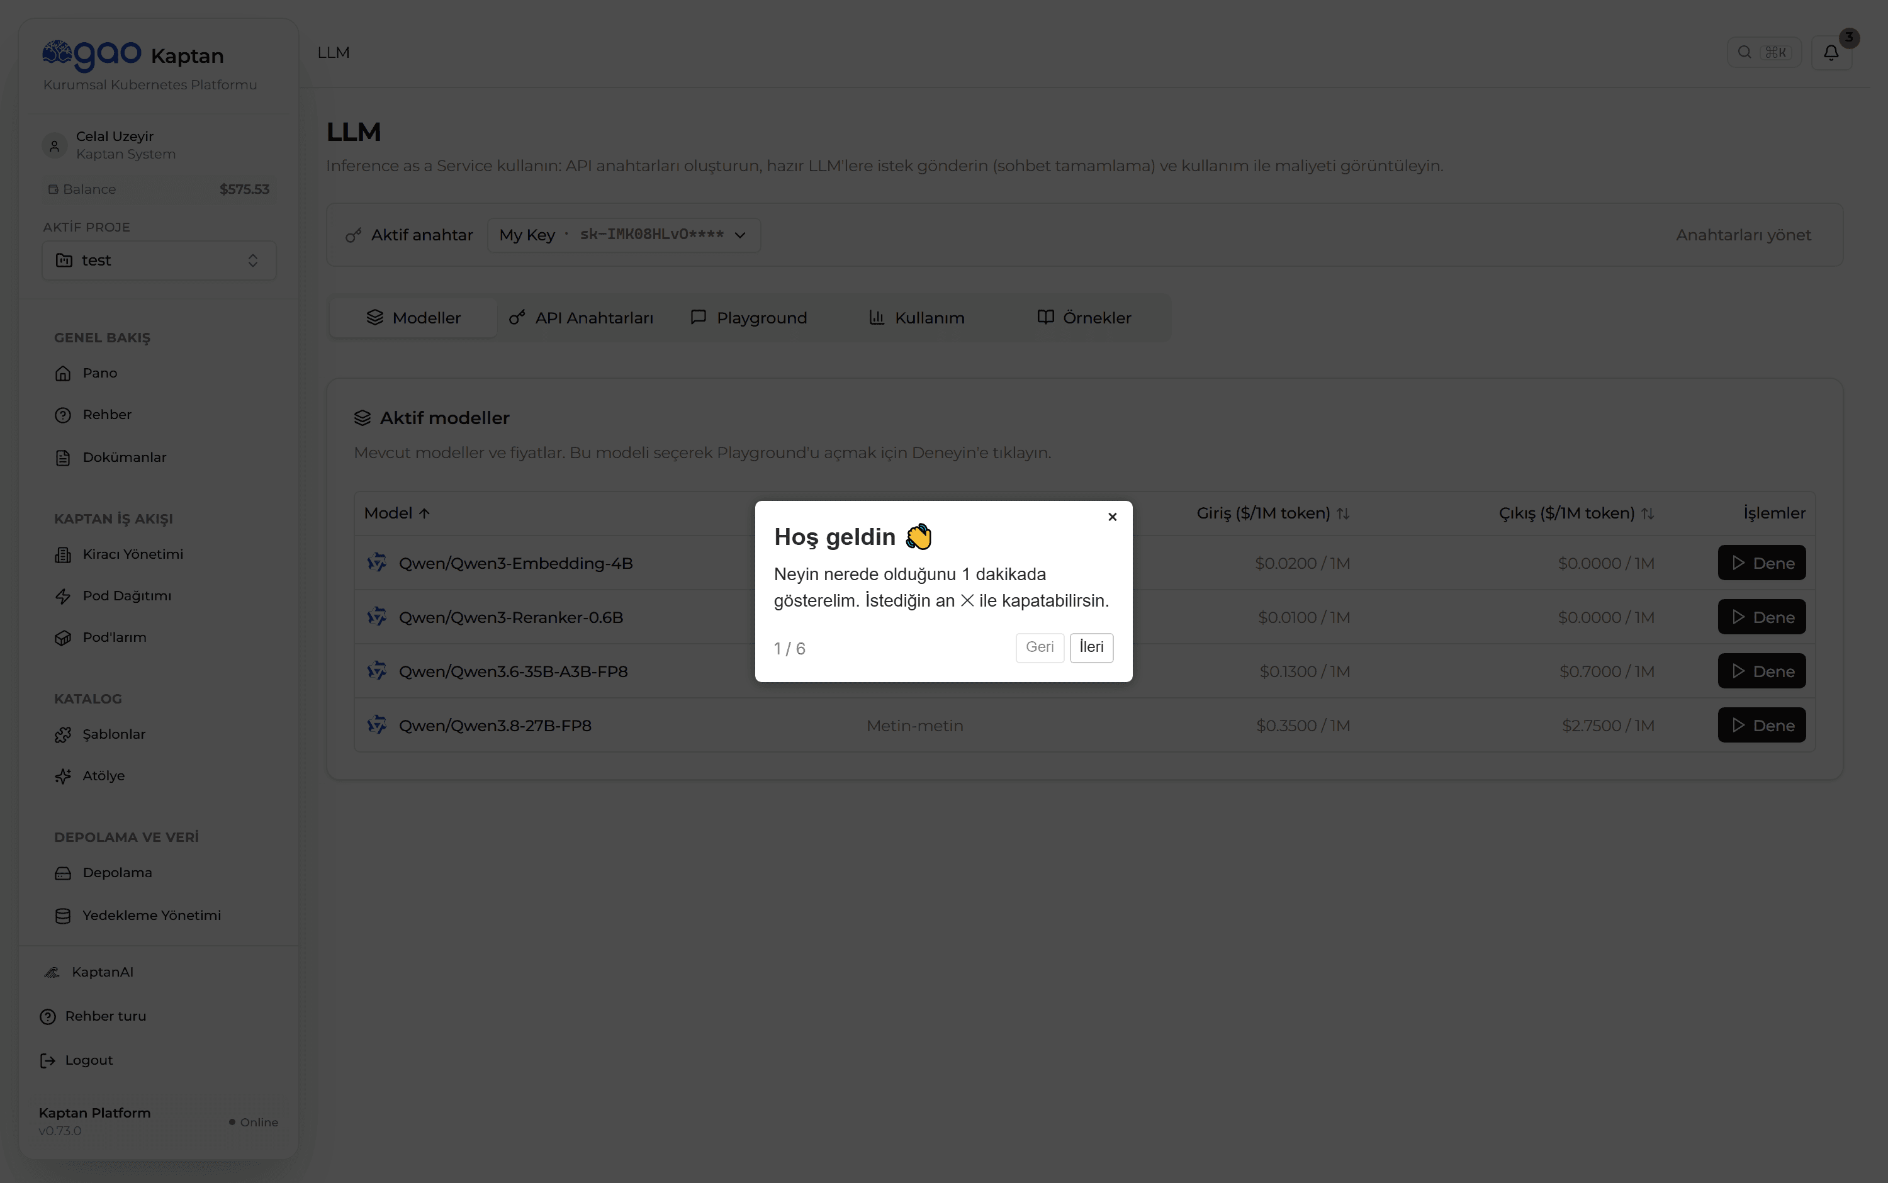Click Dene for Qwen3.8-27B-FP8

tap(1762, 726)
